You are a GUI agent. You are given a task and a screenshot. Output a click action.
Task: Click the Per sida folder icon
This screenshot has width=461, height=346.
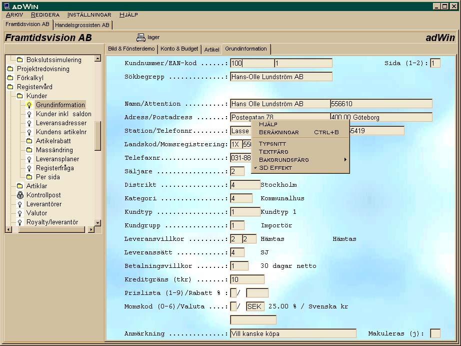29,177
